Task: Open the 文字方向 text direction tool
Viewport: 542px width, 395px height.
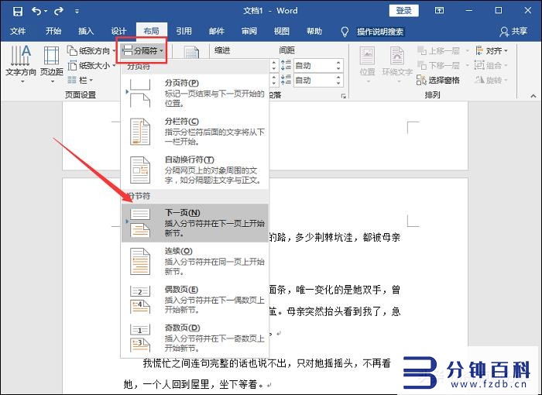Action: pyautogui.click(x=21, y=65)
